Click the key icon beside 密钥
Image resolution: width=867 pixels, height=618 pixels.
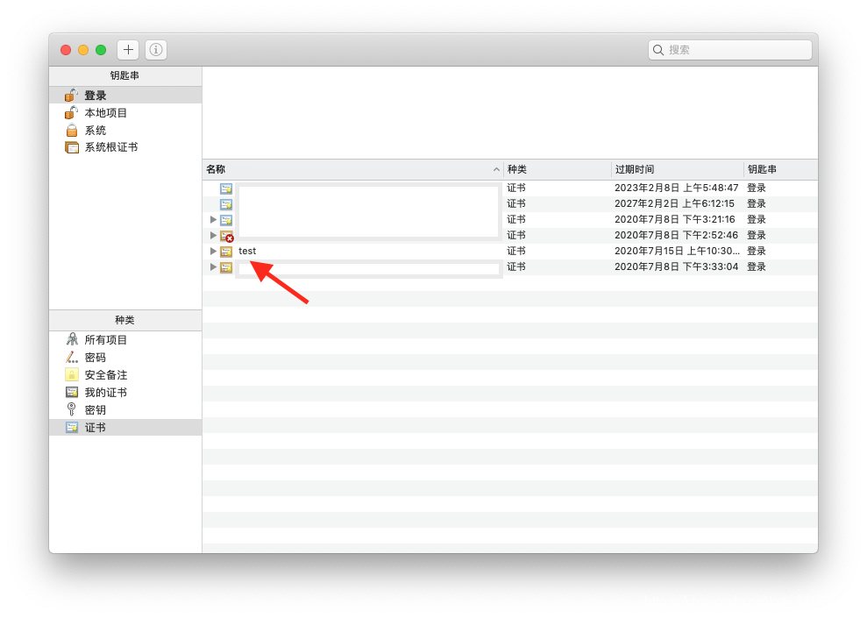(71, 409)
